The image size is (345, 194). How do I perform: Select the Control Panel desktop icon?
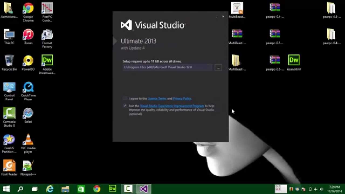tap(9, 91)
